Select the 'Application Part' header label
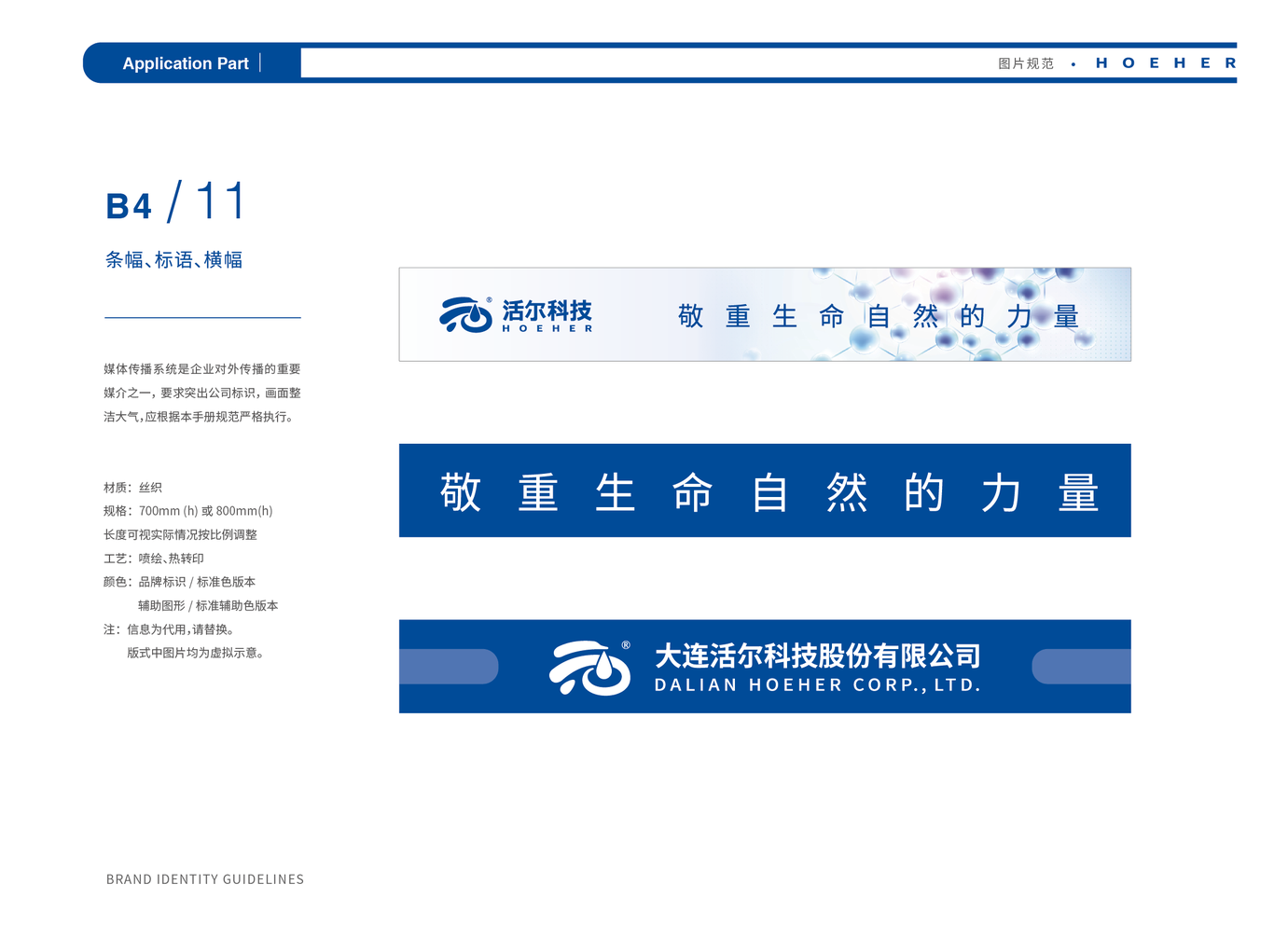The width and height of the screenshot is (1274, 939). [186, 63]
